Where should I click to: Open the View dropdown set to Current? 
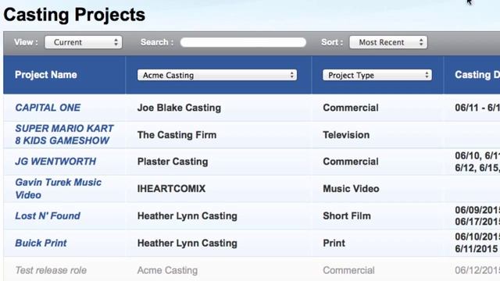[84, 42]
